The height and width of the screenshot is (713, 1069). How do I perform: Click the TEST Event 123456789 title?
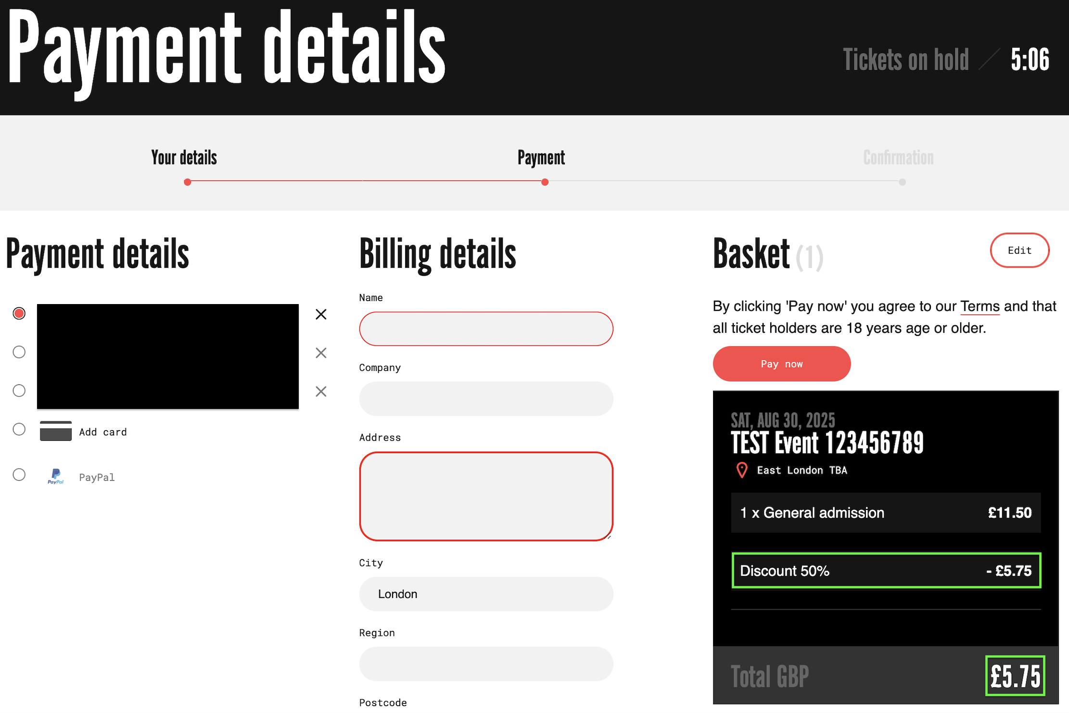coord(827,443)
